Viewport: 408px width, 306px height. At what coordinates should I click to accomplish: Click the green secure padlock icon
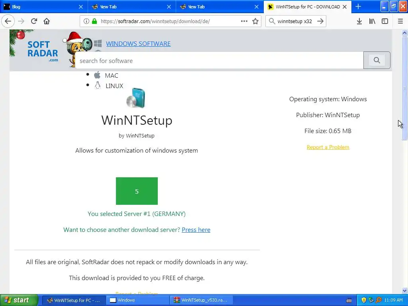coord(94,21)
